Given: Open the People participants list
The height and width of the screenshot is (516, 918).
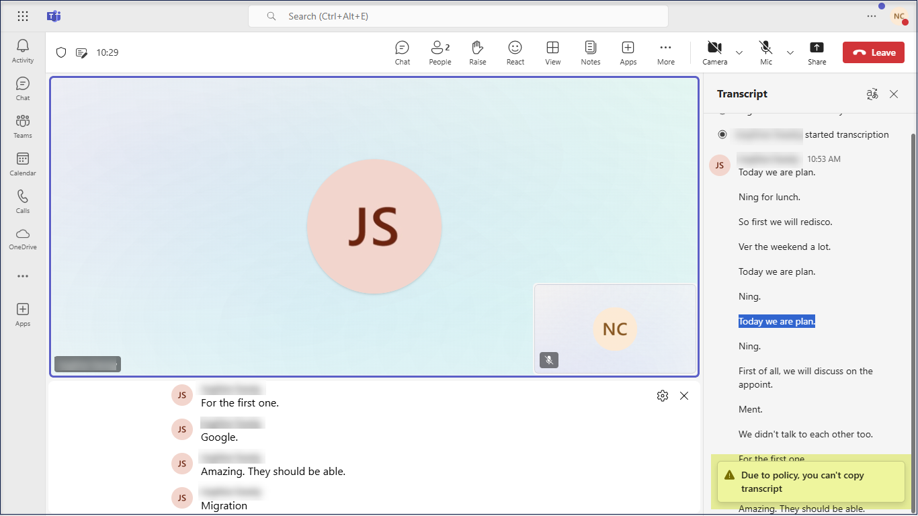Looking at the screenshot, I should 440,52.
